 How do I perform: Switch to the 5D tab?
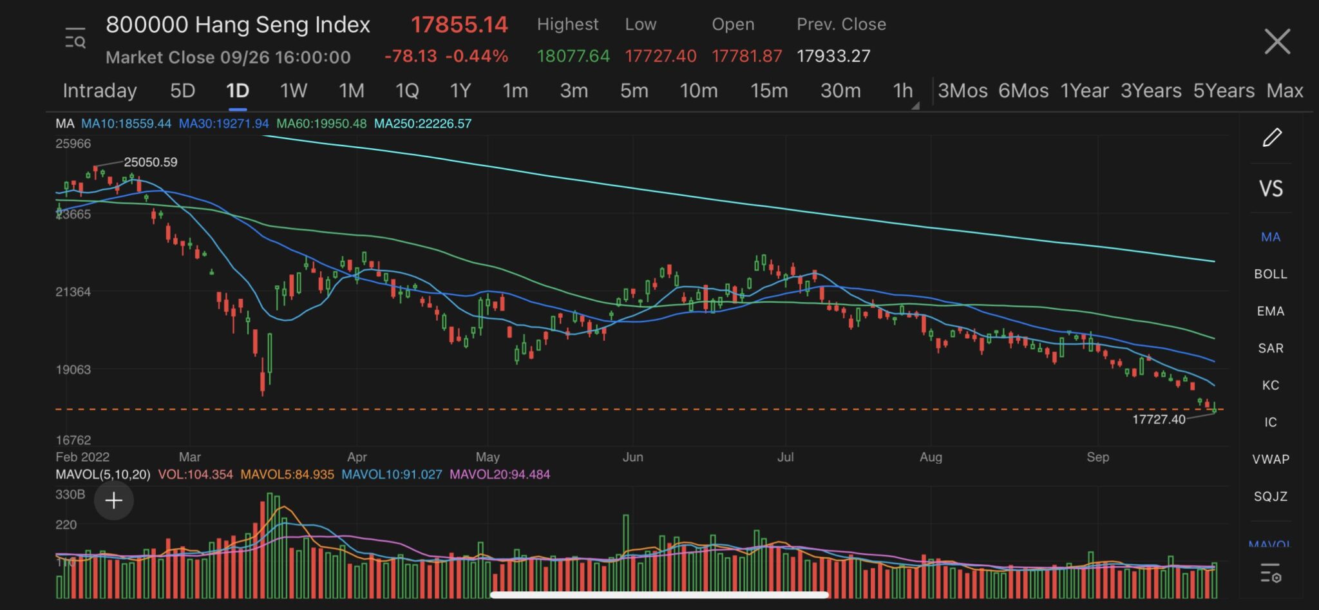coord(182,91)
